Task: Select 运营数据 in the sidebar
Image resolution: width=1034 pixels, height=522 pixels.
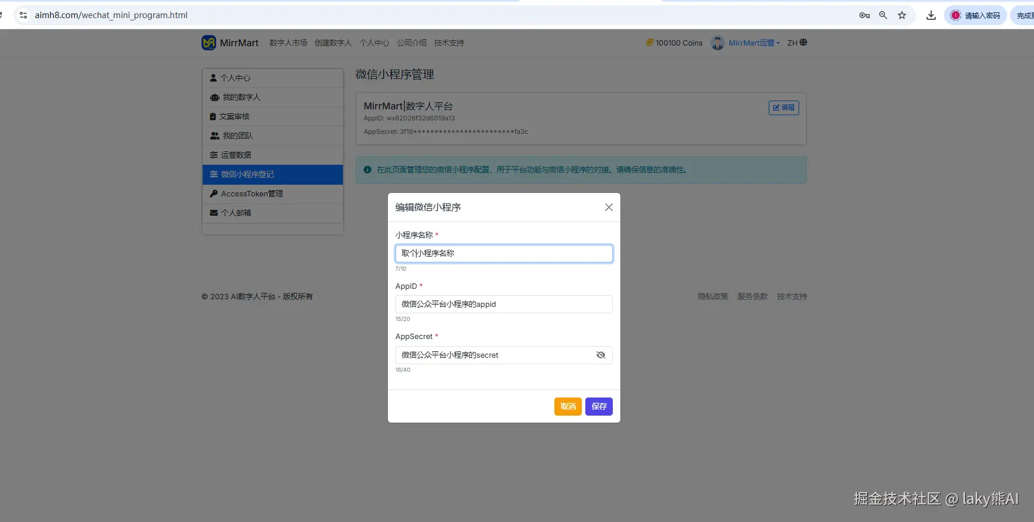Action: pyautogui.click(x=273, y=155)
